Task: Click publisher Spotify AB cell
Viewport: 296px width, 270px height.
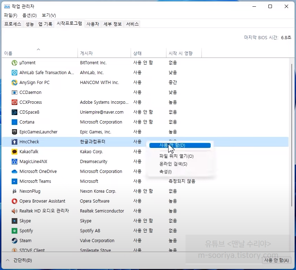Action: tap(90, 231)
